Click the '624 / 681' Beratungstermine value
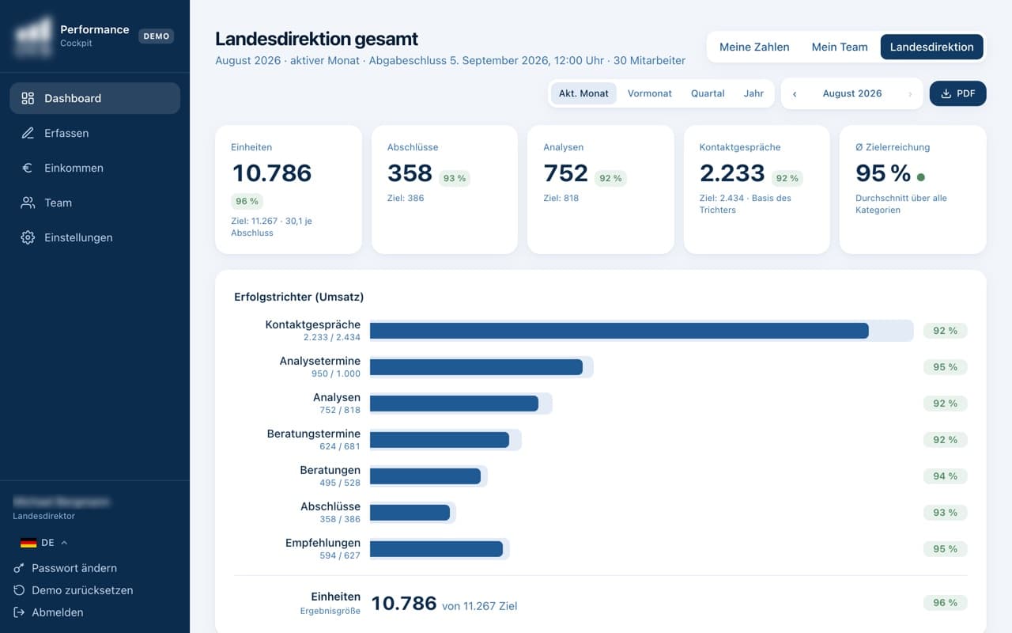The width and height of the screenshot is (1012, 633). (x=339, y=446)
